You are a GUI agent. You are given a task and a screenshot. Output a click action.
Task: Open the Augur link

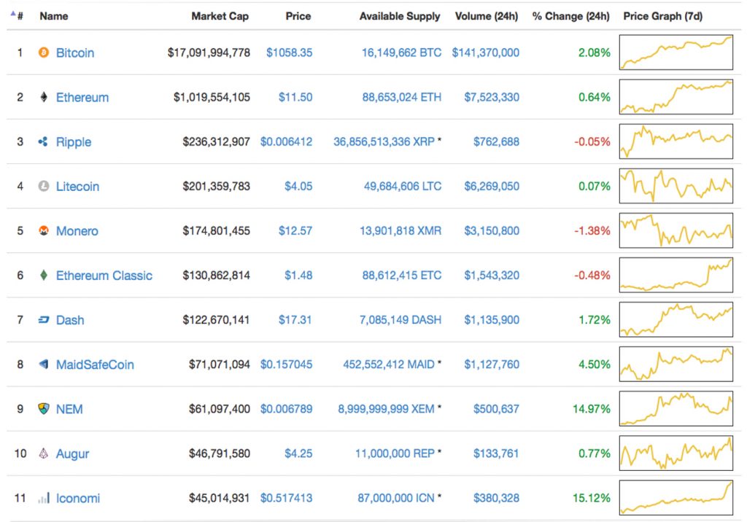pos(72,454)
